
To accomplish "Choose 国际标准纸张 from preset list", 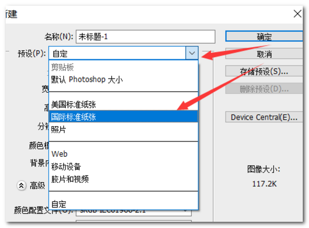I will tap(124, 117).
